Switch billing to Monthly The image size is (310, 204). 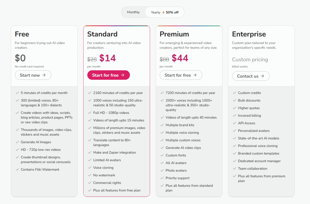click(x=133, y=12)
